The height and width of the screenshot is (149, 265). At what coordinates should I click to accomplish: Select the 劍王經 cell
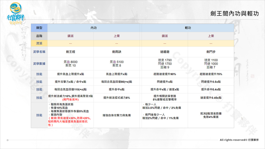(x=70, y=52)
